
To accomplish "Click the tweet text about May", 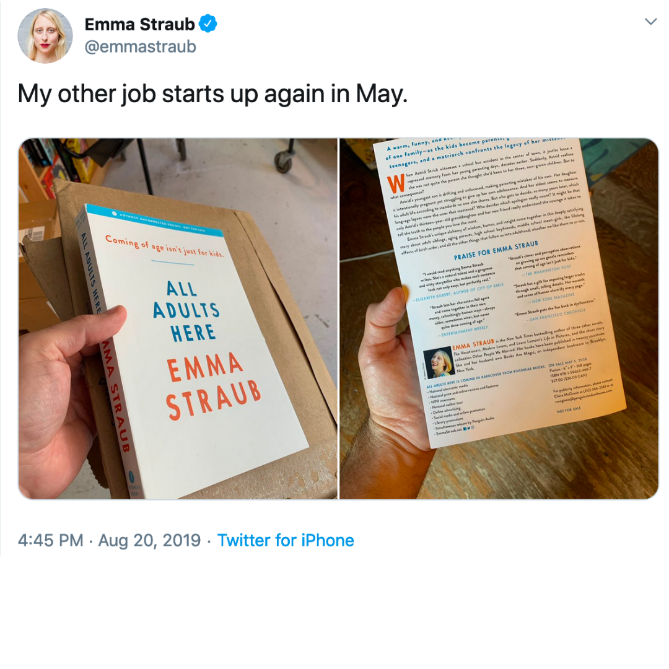I will click(212, 94).
